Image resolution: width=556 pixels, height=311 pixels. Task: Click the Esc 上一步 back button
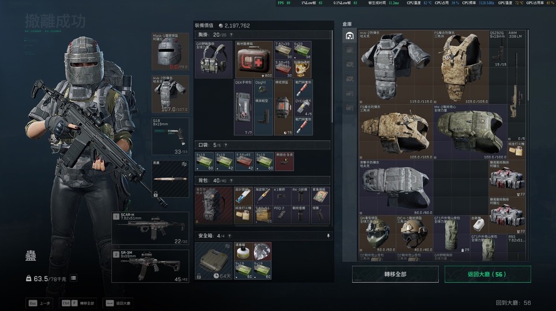(40, 303)
